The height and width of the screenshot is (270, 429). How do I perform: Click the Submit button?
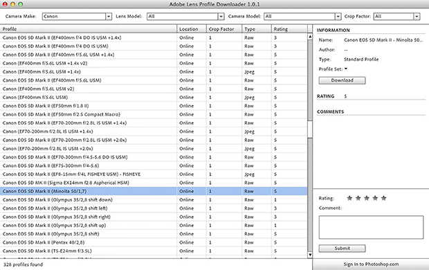click(342, 248)
